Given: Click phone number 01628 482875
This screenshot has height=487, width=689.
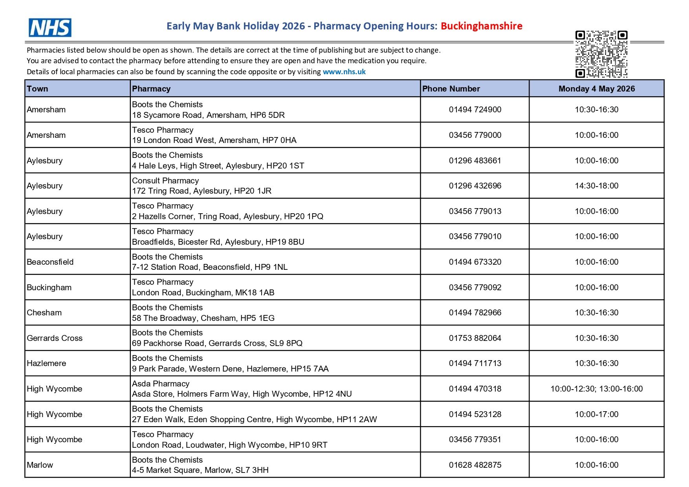Looking at the screenshot, I should coord(475,465).
